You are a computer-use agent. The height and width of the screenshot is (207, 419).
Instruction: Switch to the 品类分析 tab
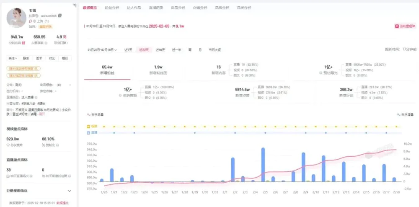pyautogui.click(x=244, y=8)
